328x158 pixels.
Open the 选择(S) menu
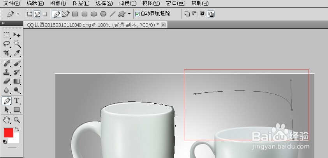[104, 3]
